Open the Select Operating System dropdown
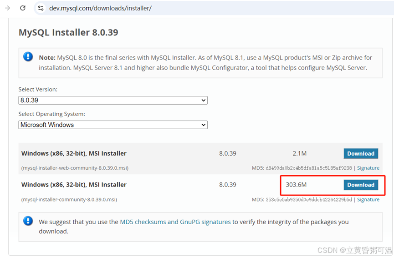This screenshot has width=394, height=257. pyautogui.click(x=113, y=125)
